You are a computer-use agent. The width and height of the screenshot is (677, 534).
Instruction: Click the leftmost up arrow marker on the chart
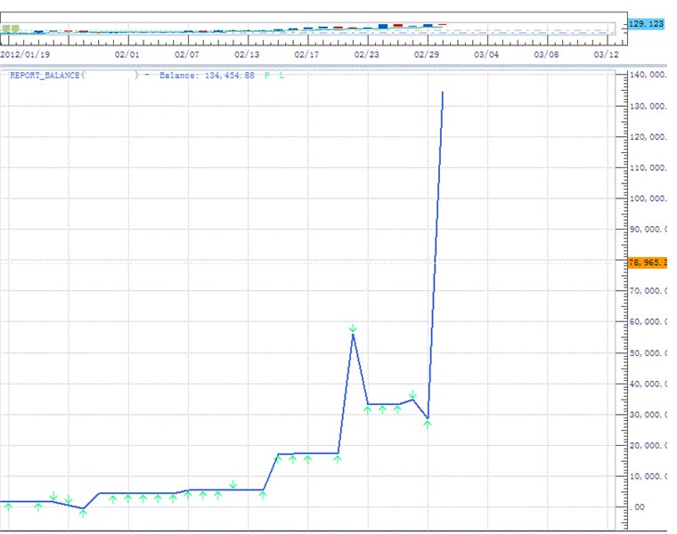pos(8,507)
